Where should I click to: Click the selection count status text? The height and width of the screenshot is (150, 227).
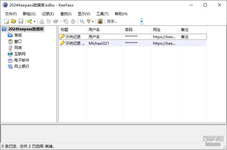[22, 146]
